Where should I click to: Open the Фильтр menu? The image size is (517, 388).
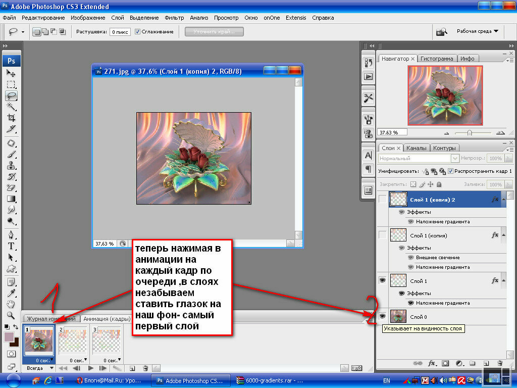point(174,18)
